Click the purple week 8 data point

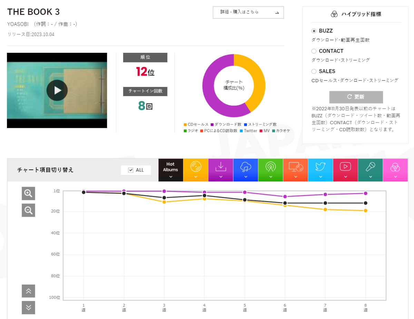[365, 193]
